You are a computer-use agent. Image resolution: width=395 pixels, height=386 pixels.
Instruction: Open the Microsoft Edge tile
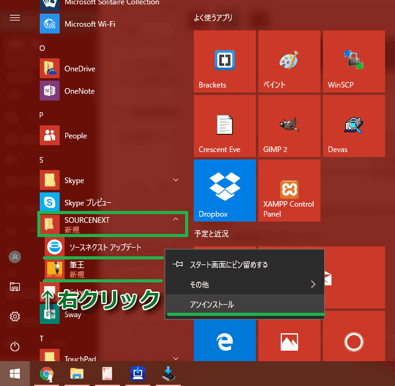225,341
